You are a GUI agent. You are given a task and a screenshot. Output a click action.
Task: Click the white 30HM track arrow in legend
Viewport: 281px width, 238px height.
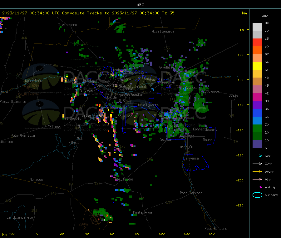[257, 164]
